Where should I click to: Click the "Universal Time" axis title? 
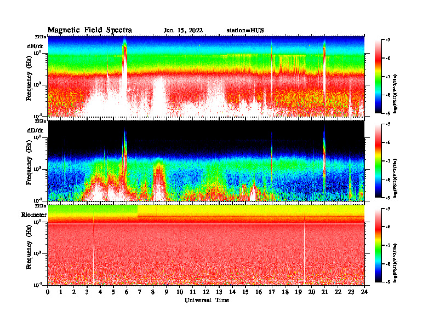coord(207,300)
